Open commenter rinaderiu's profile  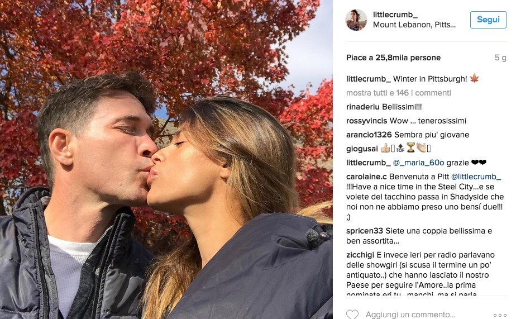click(362, 107)
